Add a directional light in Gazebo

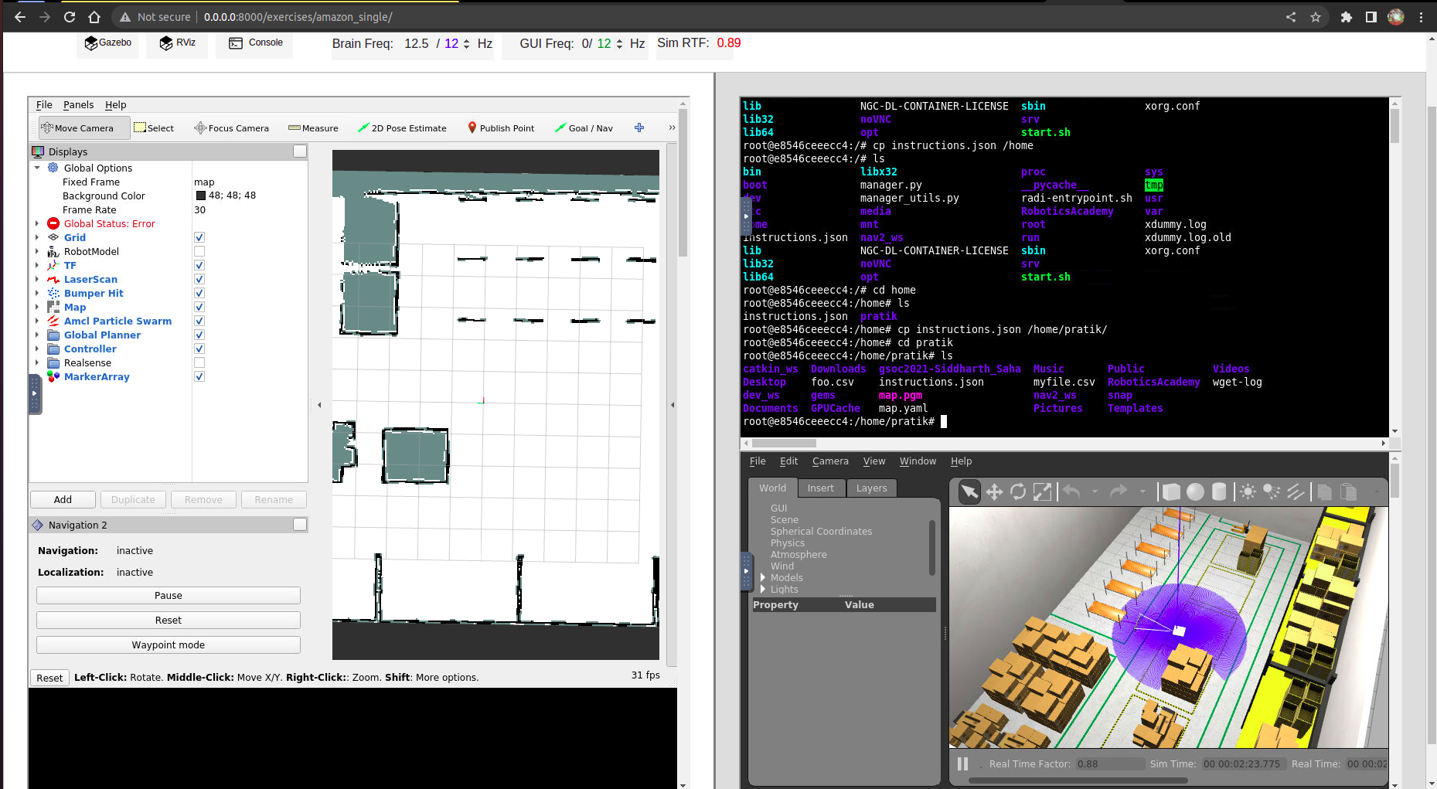coord(1296,491)
